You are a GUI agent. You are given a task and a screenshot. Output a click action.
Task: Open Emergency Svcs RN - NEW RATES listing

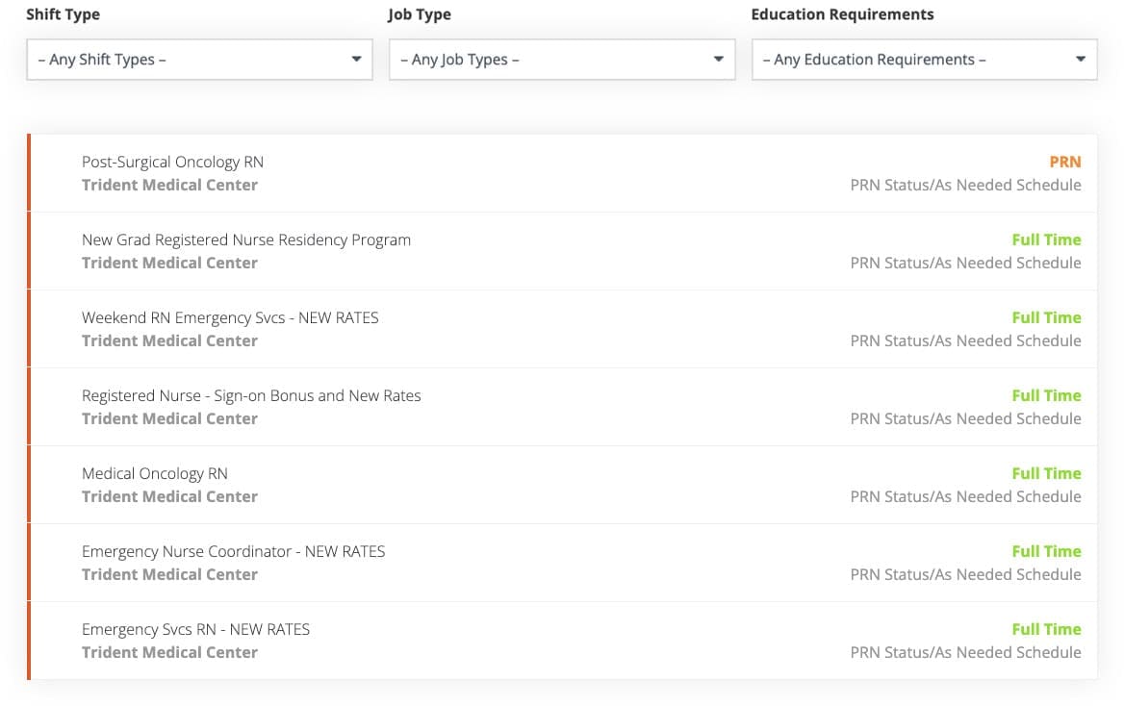pyautogui.click(x=195, y=629)
